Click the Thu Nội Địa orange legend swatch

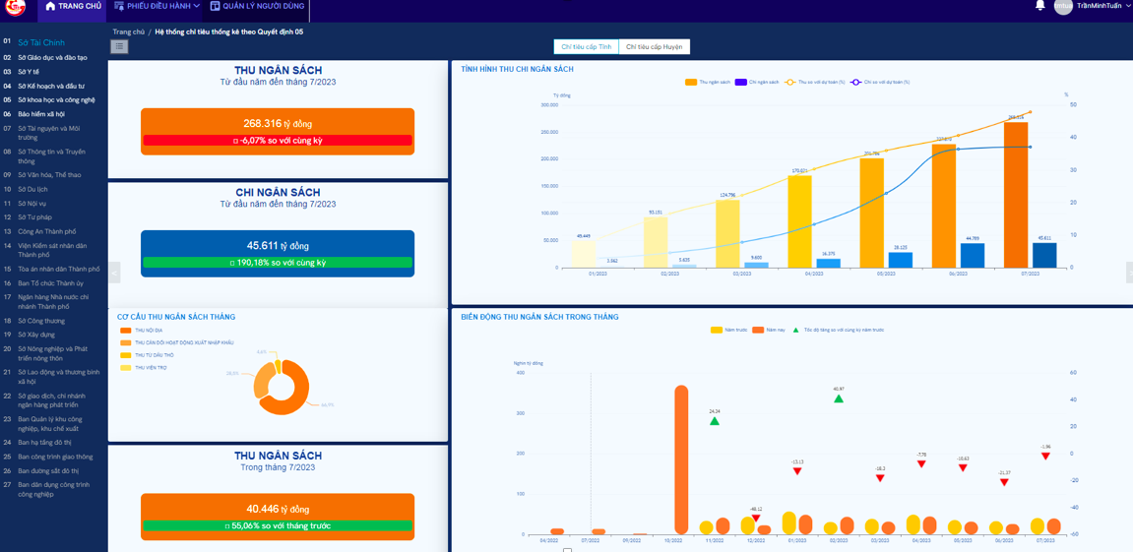125,331
